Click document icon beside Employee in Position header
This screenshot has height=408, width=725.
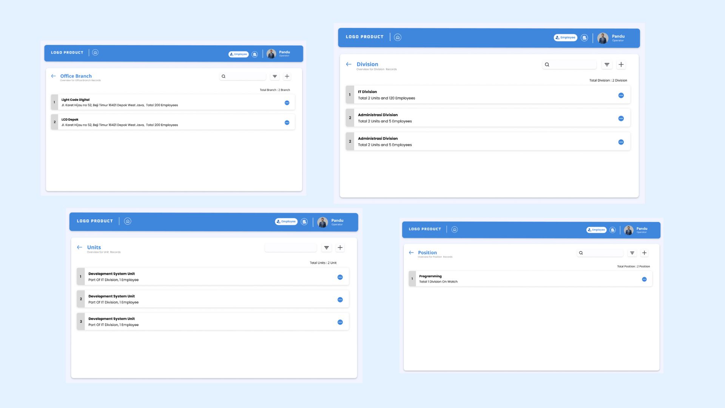point(613,230)
